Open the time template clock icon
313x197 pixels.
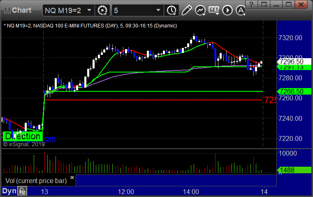click(x=172, y=10)
